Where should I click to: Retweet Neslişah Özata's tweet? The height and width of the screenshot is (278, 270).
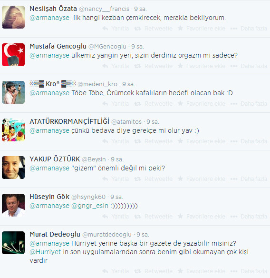point(153,29)
